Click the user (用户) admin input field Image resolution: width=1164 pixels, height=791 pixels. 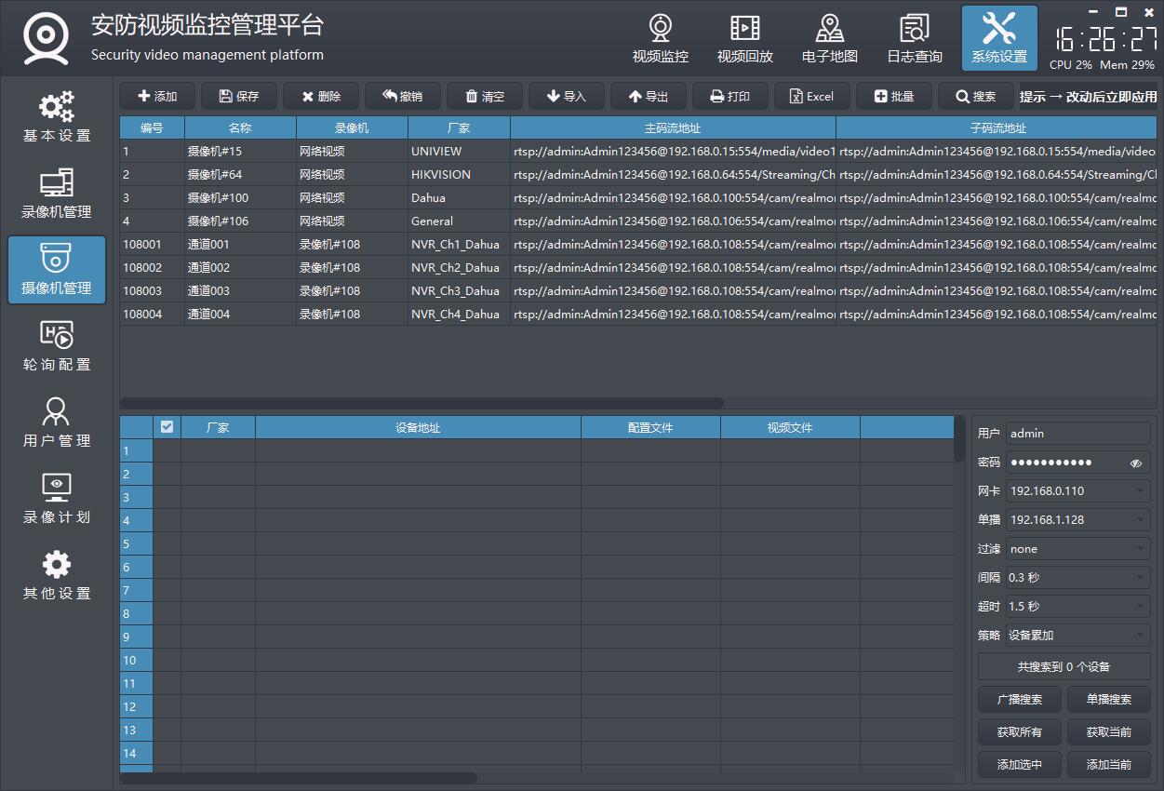[1077, 434]
